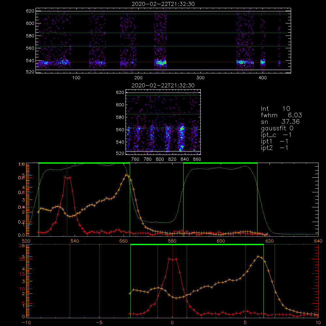Click the '400' x-axis label of top spectrogram
This screenshot has width=326, height=326.
[x=262, y=78]
